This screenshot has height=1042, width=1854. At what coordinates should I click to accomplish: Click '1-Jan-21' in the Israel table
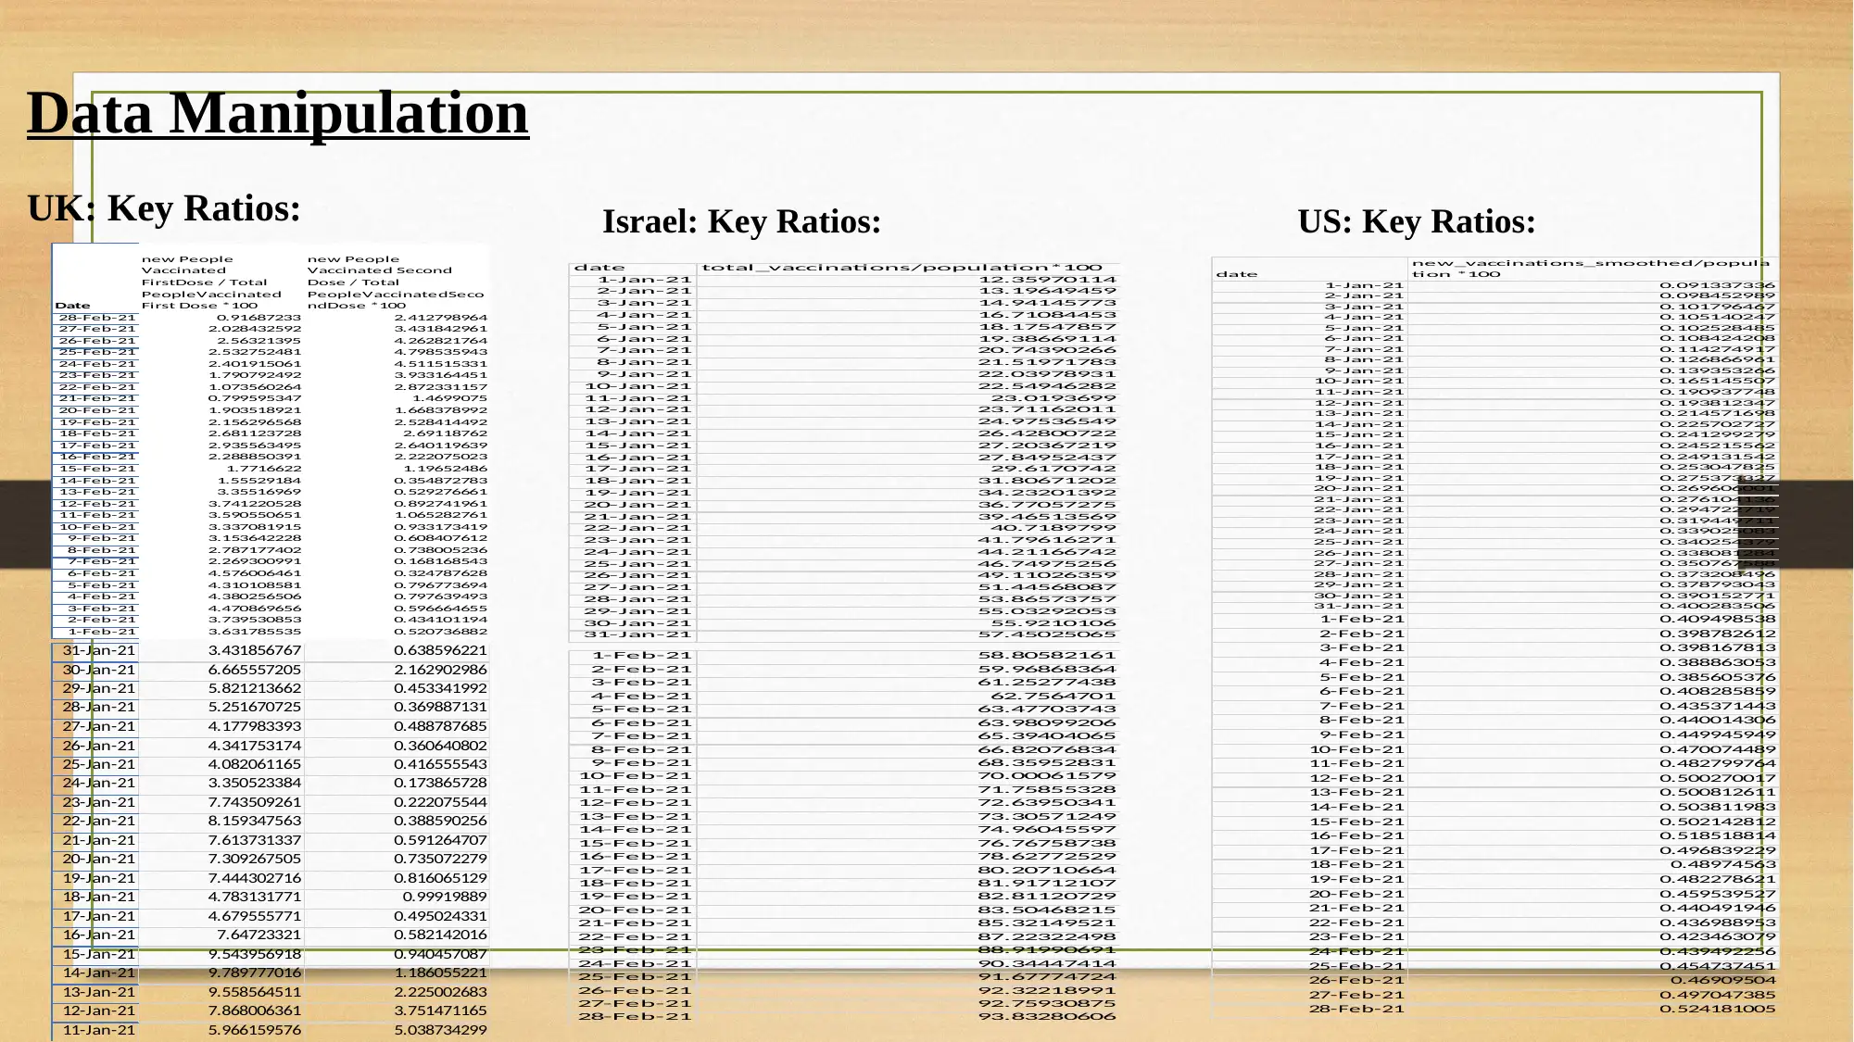(645, 280)
